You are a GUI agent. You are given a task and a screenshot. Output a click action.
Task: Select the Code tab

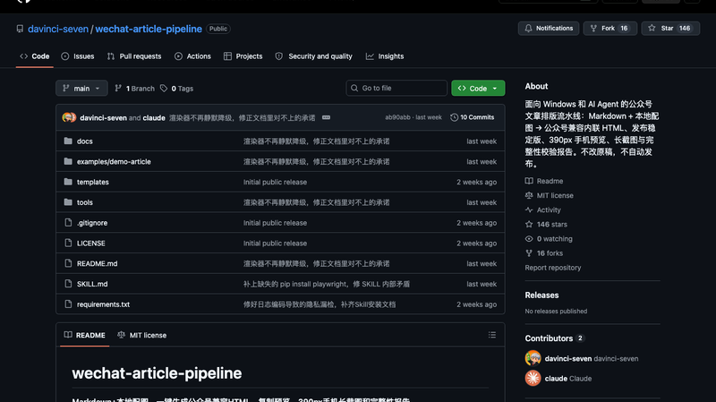click(35, 56)
